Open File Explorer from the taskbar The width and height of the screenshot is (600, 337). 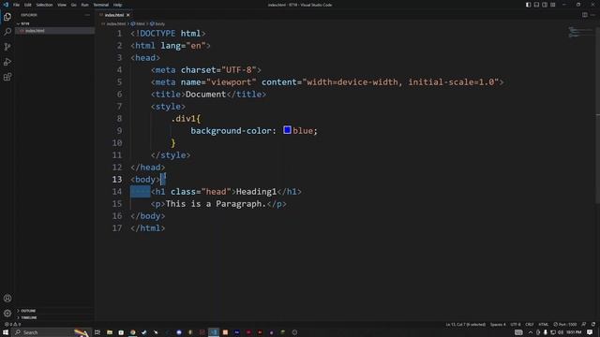tap(110, 332)
